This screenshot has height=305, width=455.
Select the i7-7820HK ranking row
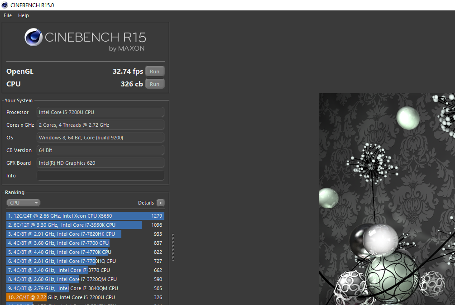click(x=85, y=234)
